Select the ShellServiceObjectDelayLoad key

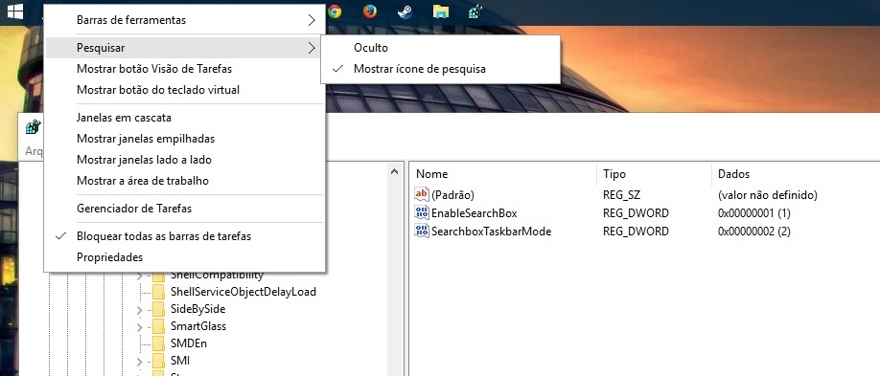point(243,292)
